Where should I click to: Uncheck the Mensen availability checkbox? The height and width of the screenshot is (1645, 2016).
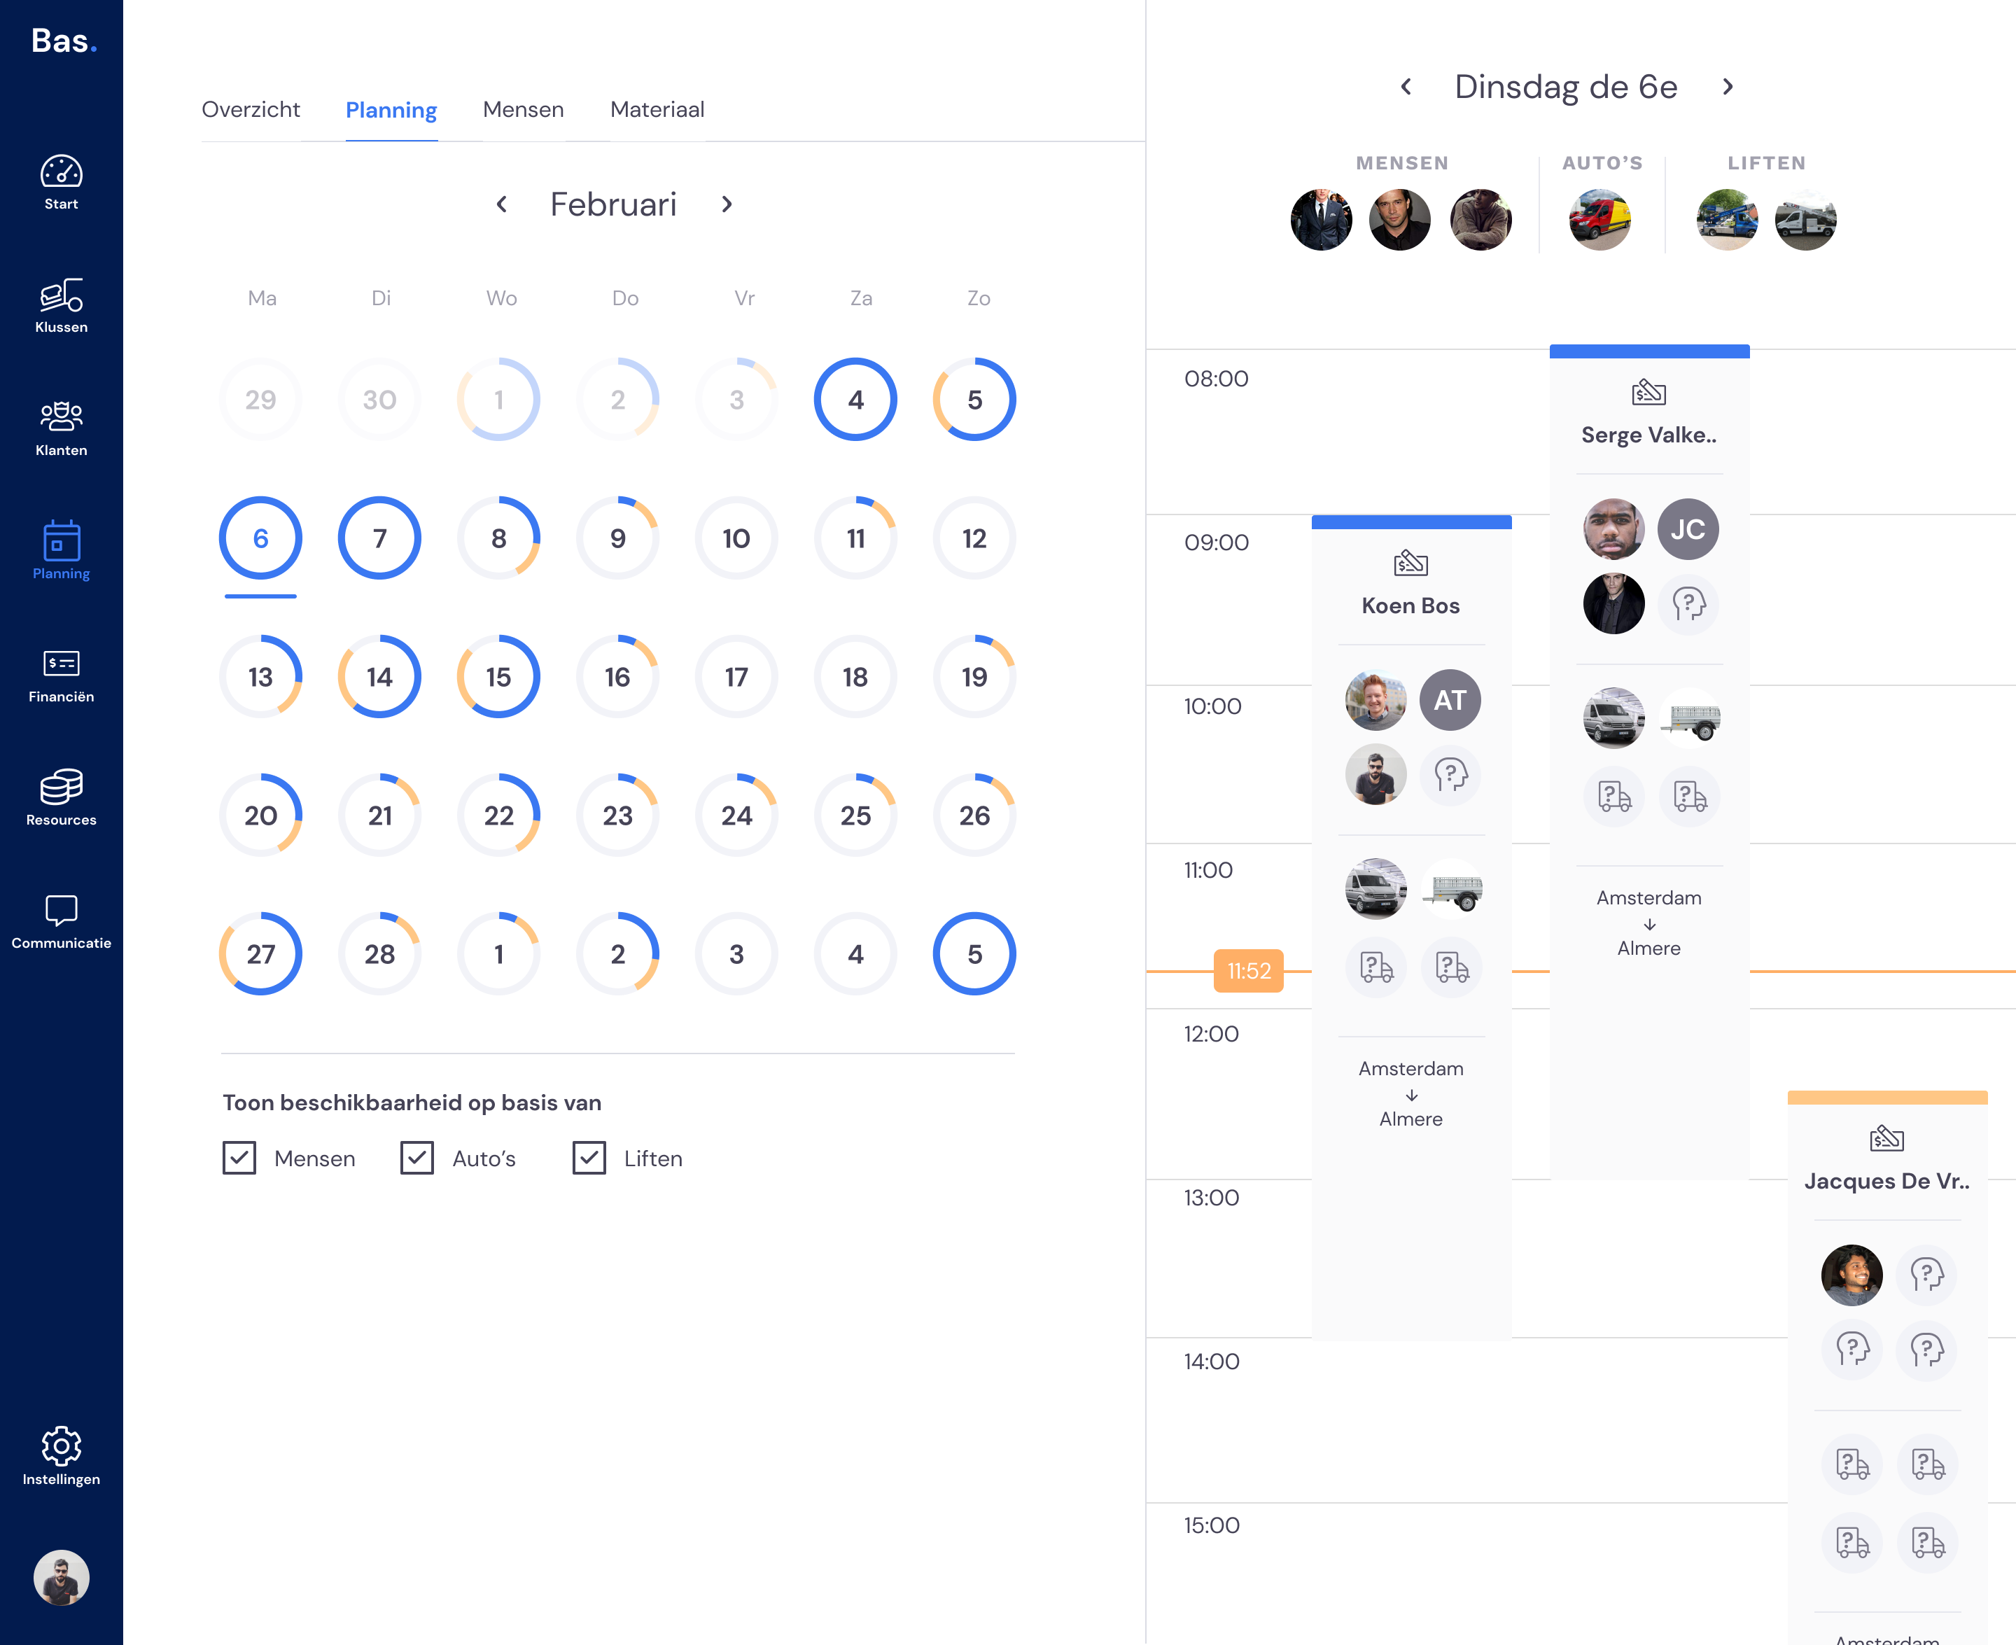pos(239,1157)
